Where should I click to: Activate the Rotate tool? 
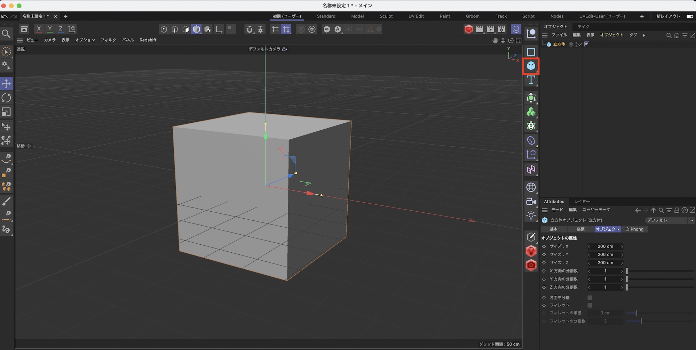click(x=6, y=98)
